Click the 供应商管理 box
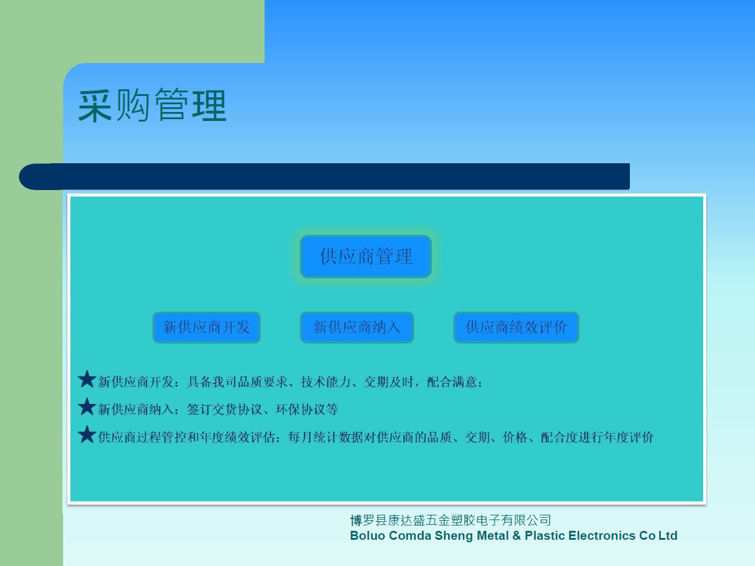This screenshot has width=755, height=566. tap(366, 256)
